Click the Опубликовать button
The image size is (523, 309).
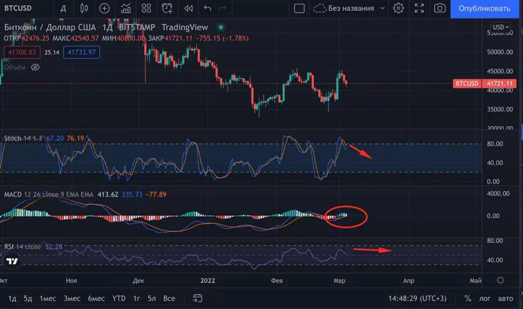click(484, 9)
